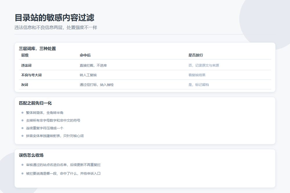This screenshot has width=290, height=193.
Task: Click the column header 是否放行
Action: click(196, 55)
